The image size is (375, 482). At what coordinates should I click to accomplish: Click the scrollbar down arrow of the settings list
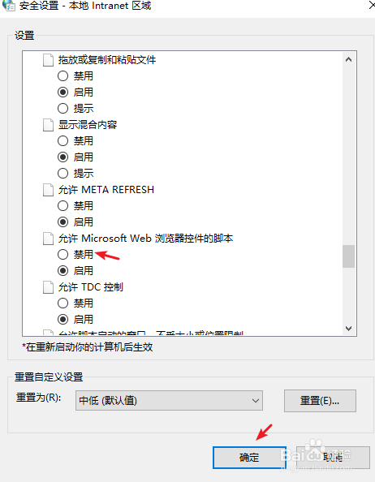[x=348, y=329]
